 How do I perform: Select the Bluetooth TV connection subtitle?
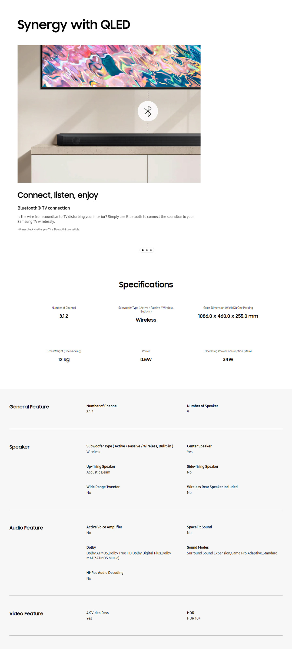44,208
